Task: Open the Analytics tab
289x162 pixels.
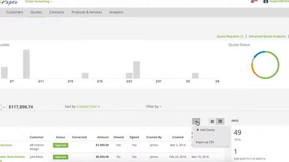Action: pyautogui.click(x=116, y=12)
